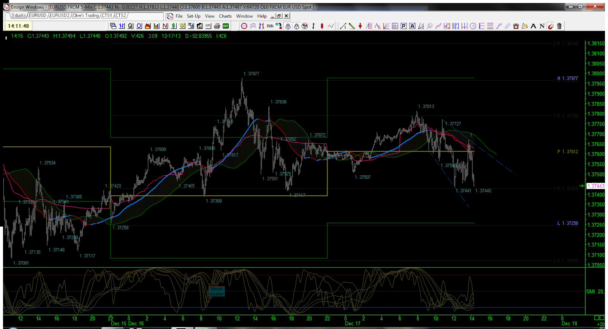Click the wavy moving-average studies icon

[x=253, y=26]
